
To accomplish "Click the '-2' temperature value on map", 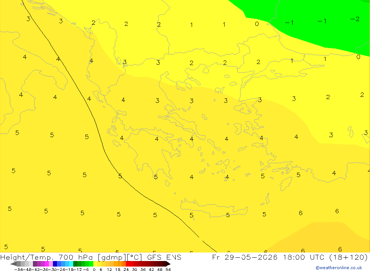I will [355, 19].
